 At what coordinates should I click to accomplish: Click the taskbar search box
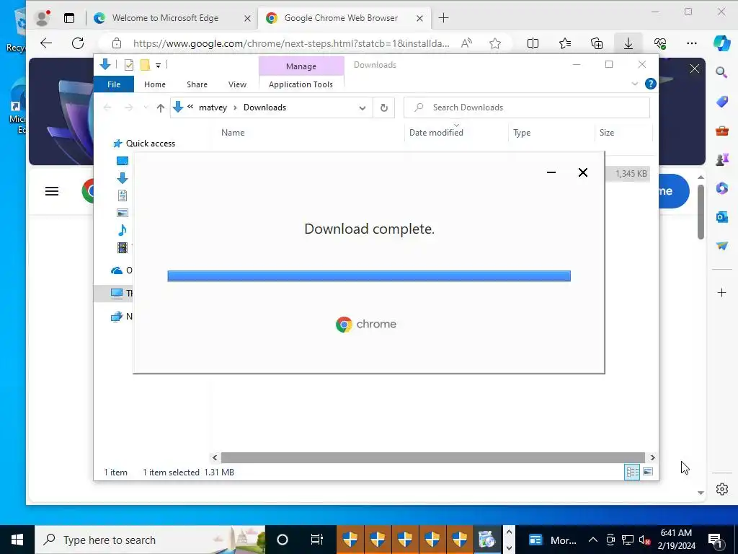(150, 540)
